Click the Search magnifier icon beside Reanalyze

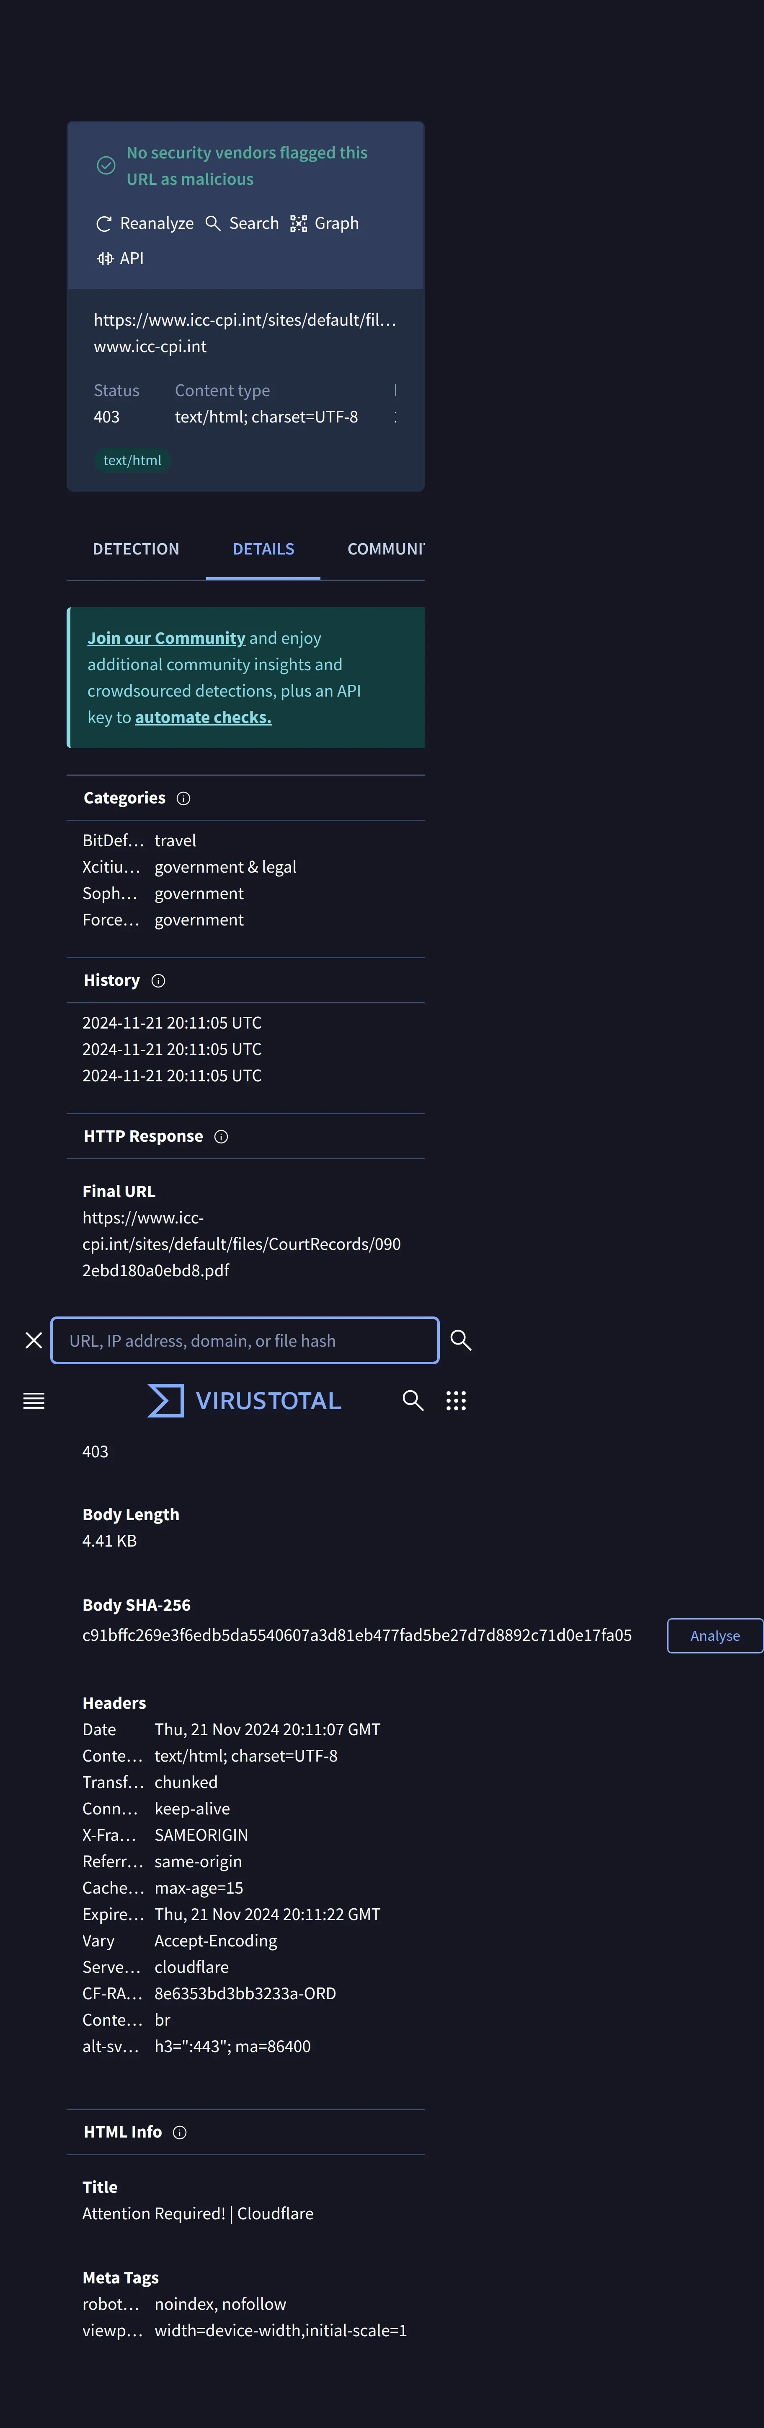coord(213,223)
